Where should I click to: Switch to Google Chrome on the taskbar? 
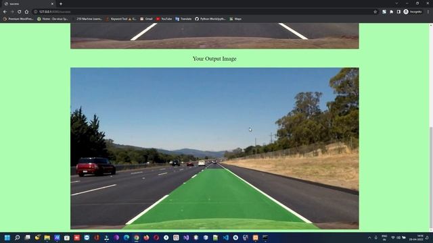(x=137, y=238)
